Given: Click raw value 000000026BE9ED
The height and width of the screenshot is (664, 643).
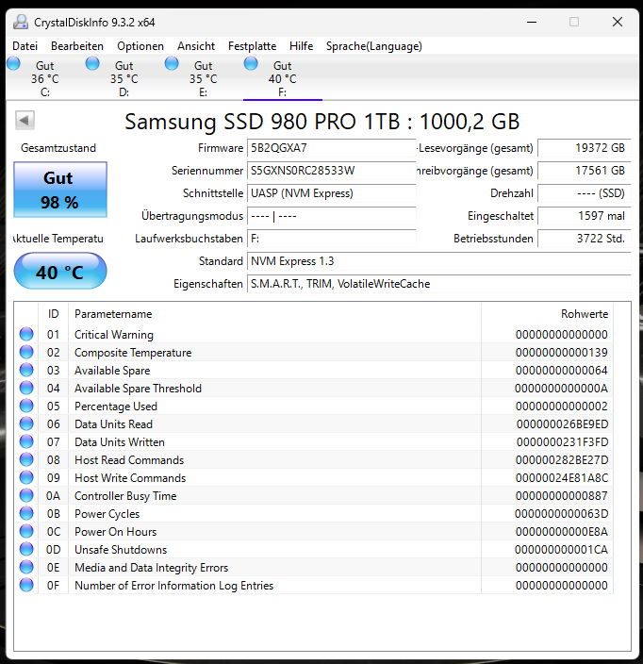Looking at the screenshot, I should tap(562, 423).
